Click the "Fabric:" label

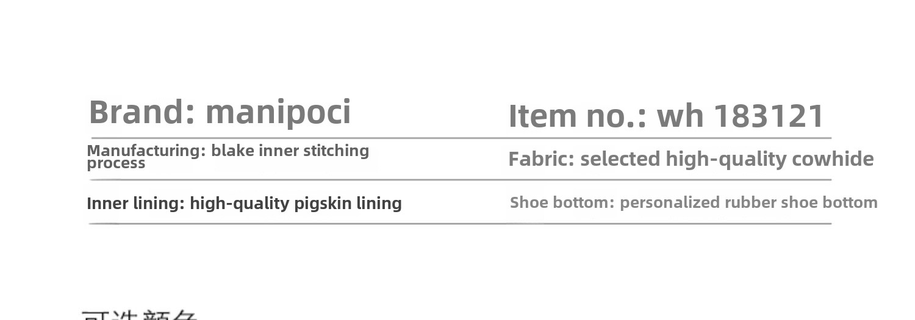541,159
